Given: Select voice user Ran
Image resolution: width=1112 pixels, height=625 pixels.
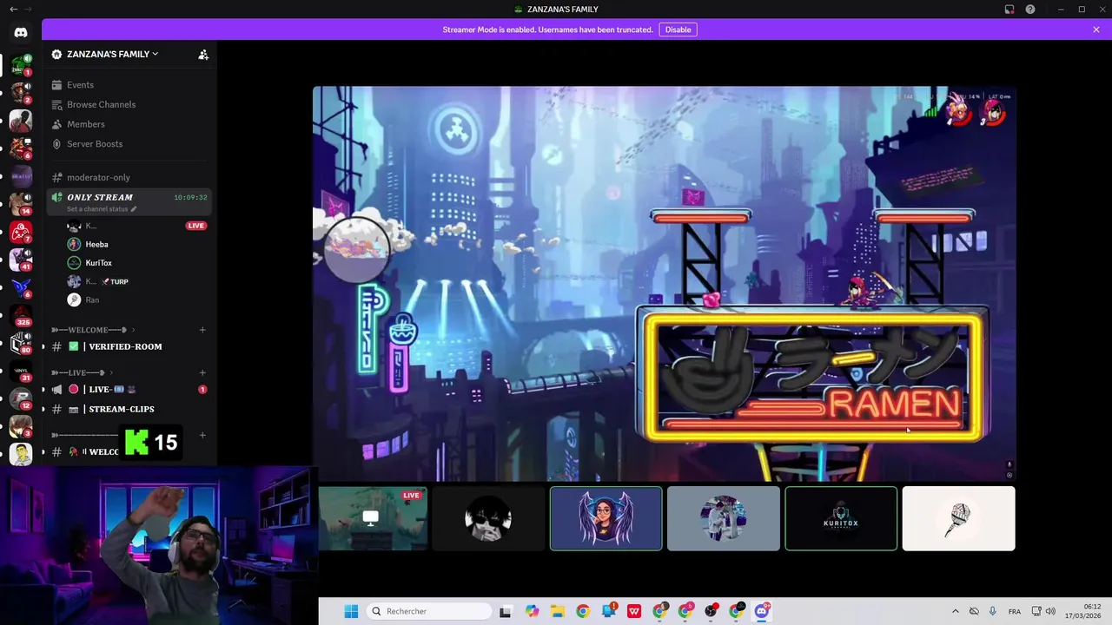Looking at the screenshot, I should [137, 300].
